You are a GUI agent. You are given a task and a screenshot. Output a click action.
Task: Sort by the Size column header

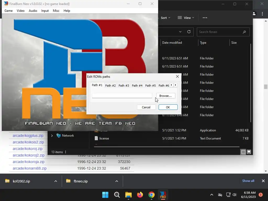click(x=234, y=43)
